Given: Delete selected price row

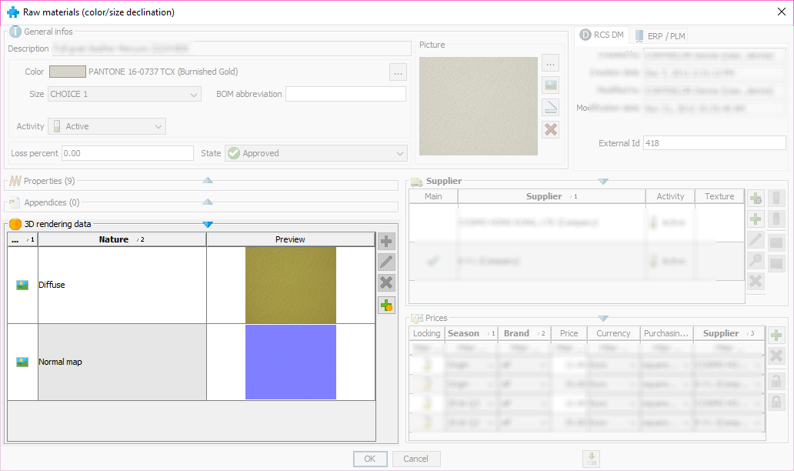Looking at the screenshot, I should pyautogui.click(x=776, y=356).
